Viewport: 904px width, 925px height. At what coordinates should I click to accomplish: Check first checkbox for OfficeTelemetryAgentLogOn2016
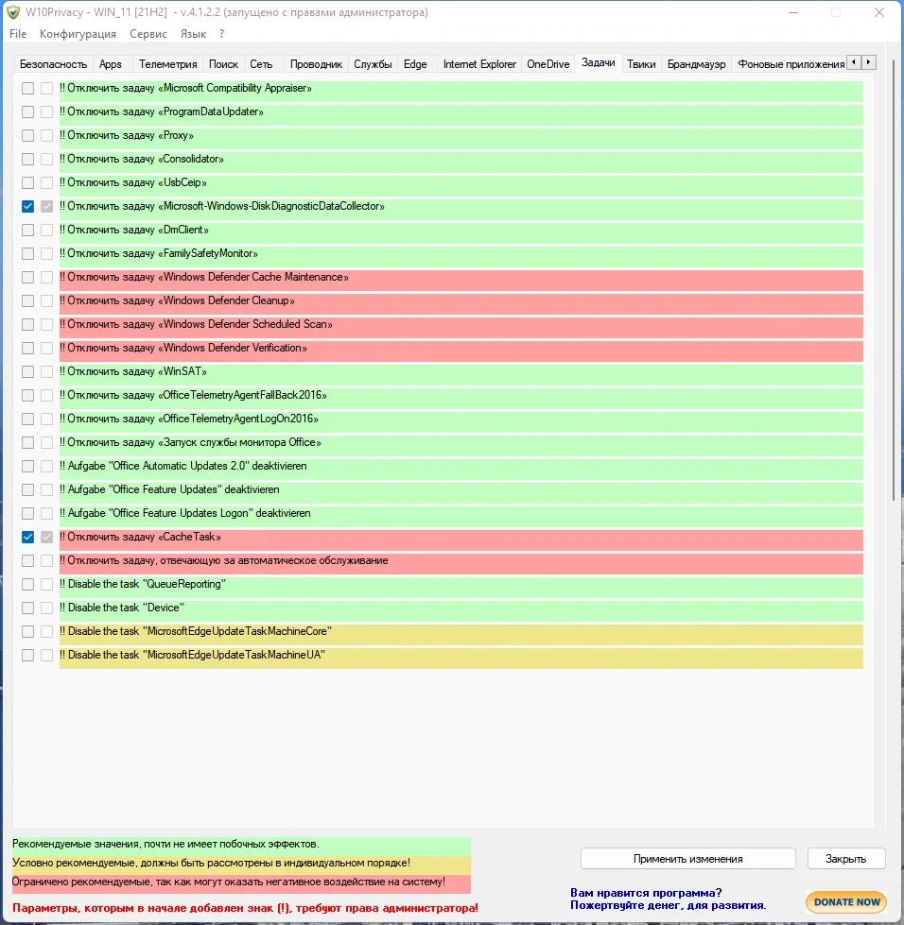click(x=27, y=419)
